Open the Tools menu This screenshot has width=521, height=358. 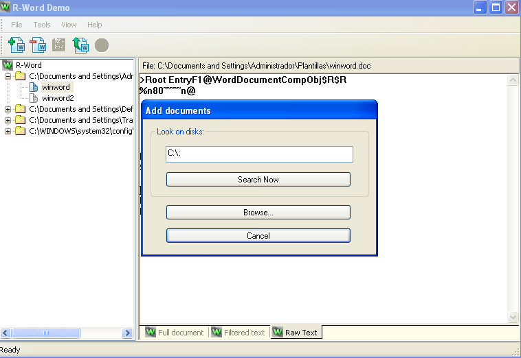(42, 25)
